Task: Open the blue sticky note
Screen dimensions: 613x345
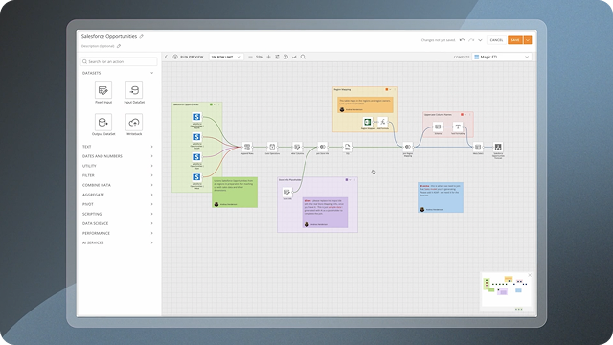Action: click(x=441, y=197)
